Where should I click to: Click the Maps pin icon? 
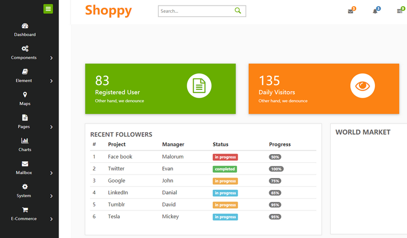25,95
